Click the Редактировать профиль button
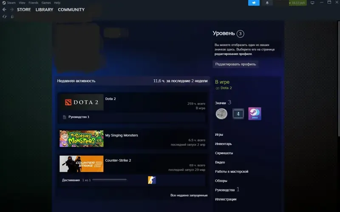340x212 pixels. (x=235, y=64)
